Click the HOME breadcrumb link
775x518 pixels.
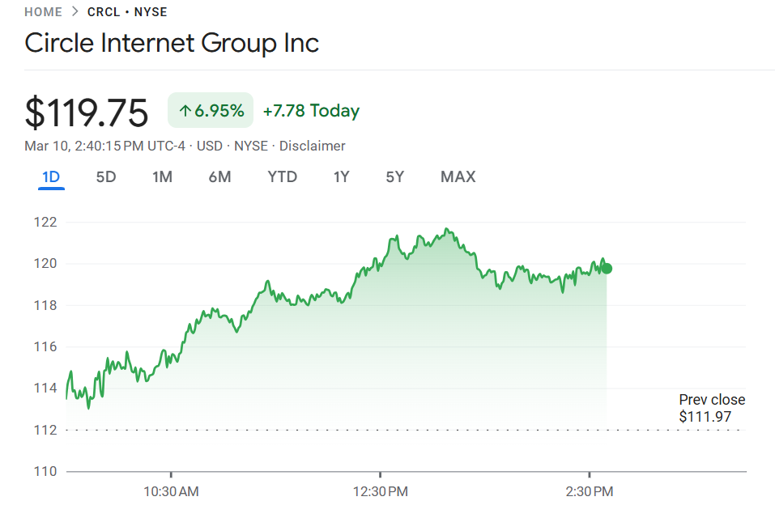pos(43,12)
